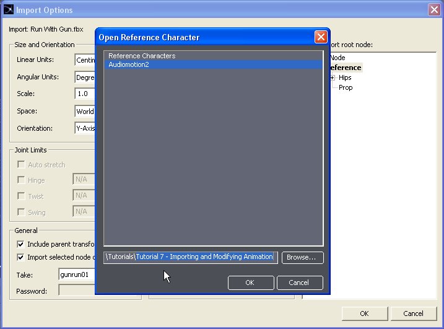Click the Password input field
444x329 pixels.
tap(77, 290)
